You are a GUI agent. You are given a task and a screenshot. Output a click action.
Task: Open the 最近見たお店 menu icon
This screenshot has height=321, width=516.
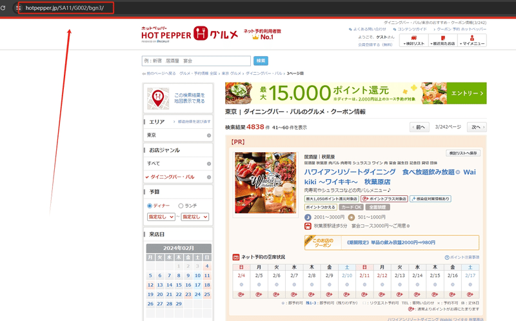pyautogui.click(x=443, y=41)
